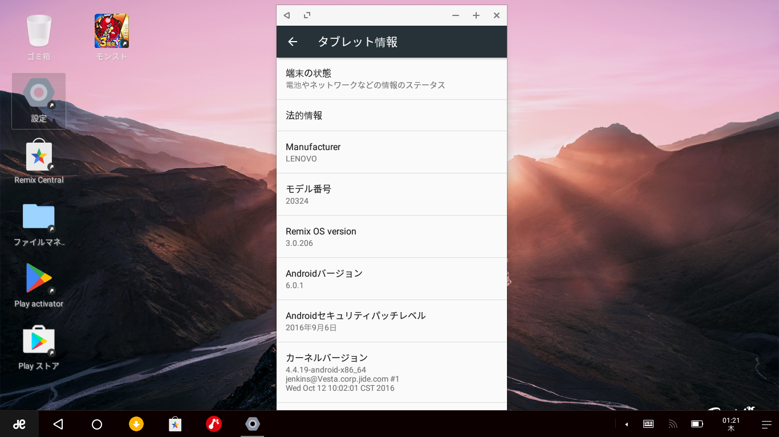Image resolution: width=779 pixels, height=437 pixels.
Task: Select the モデル番号 row
Action: [x=392, y=195]
